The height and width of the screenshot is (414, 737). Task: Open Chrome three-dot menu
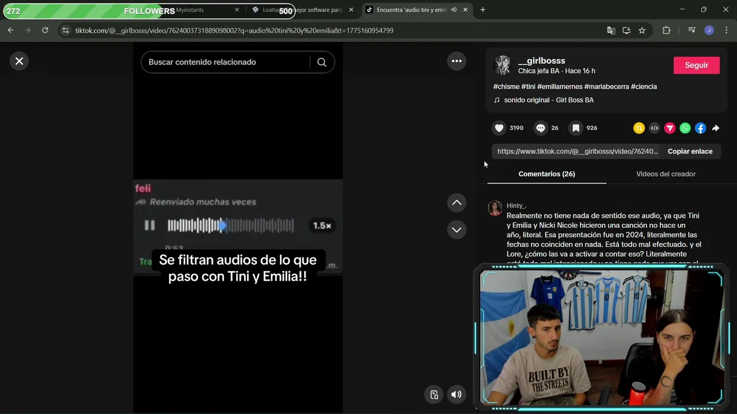pyautogui.click(x=727, y=30)
